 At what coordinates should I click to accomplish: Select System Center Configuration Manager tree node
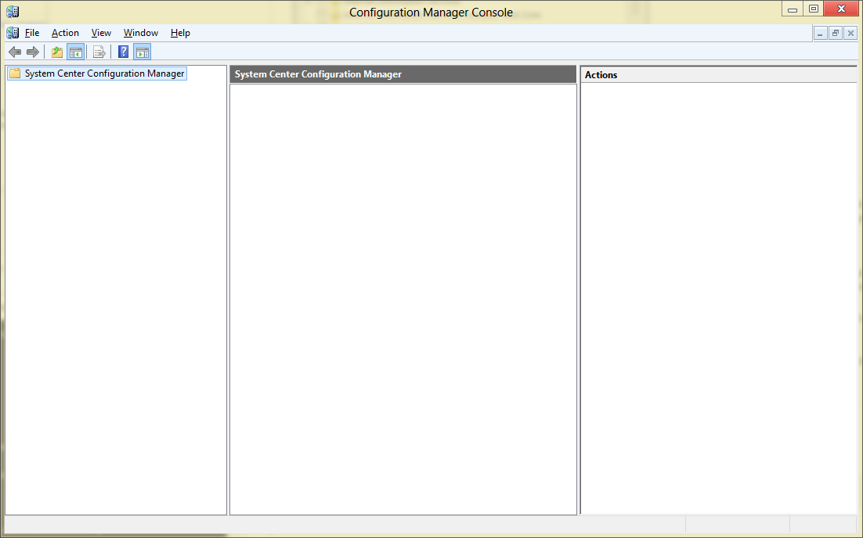click(x=97, y=73)
